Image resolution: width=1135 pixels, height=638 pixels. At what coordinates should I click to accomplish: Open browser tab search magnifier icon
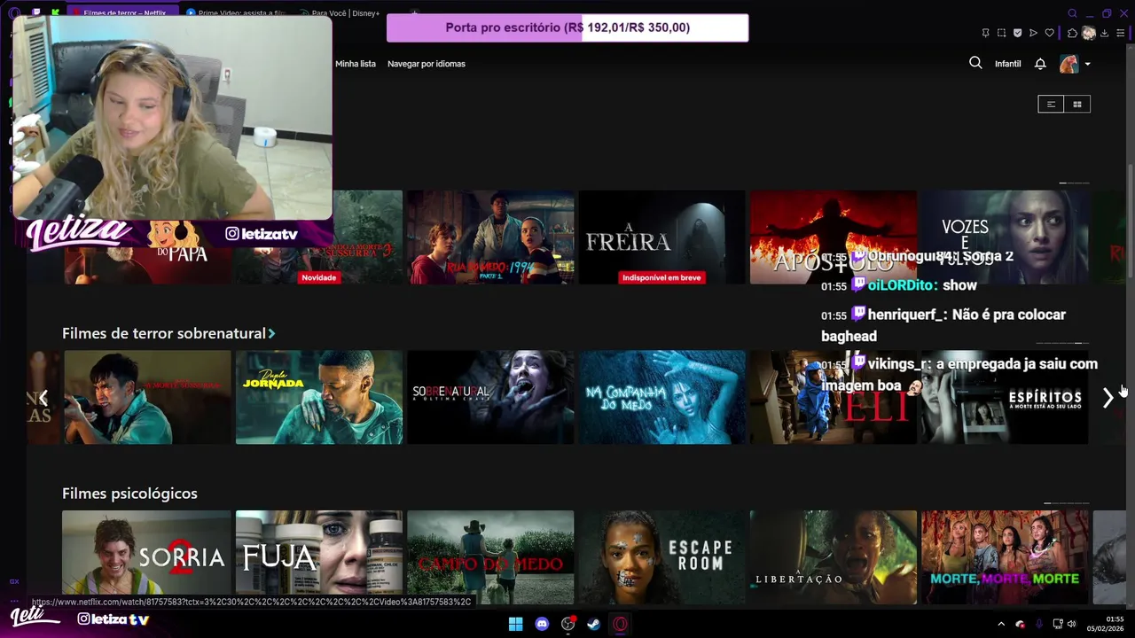coord(1073,13)
